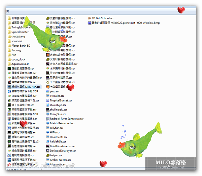Select the 新增資料夾 folder icon
The height and width of the screenshot is (176, 202).
tap(9, 18)
